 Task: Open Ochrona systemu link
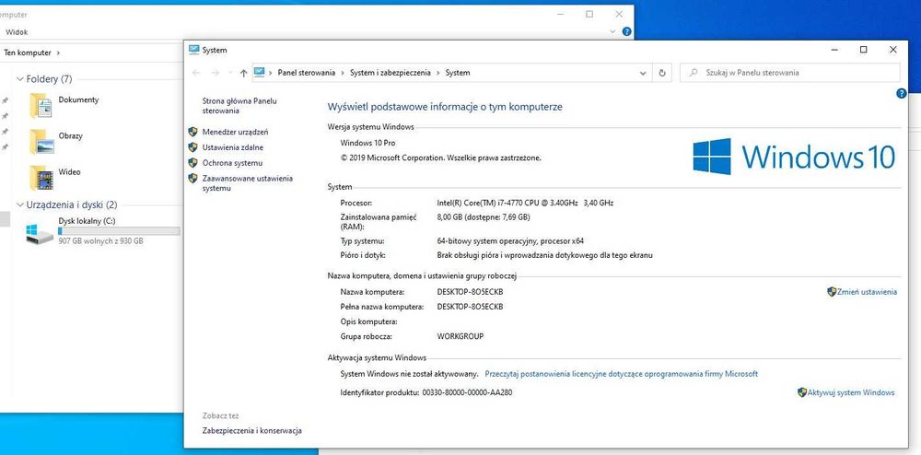click(x=232, y=163)
